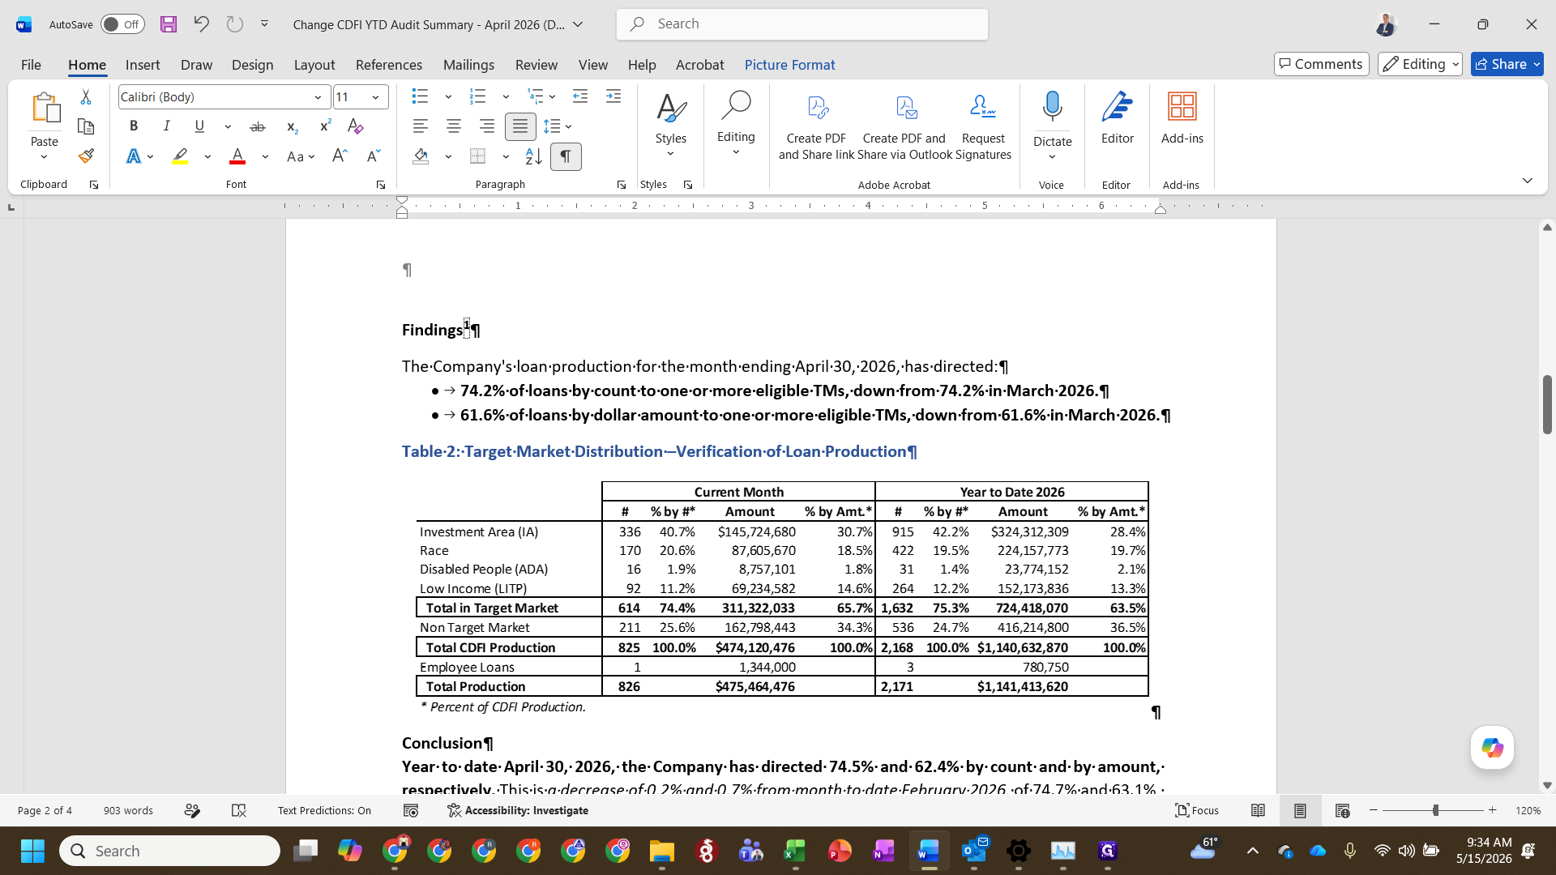The height and width of the screenshot is (875, 1556).
Task: Toggle Focus mode in status bar
Action: (1197, 810)
